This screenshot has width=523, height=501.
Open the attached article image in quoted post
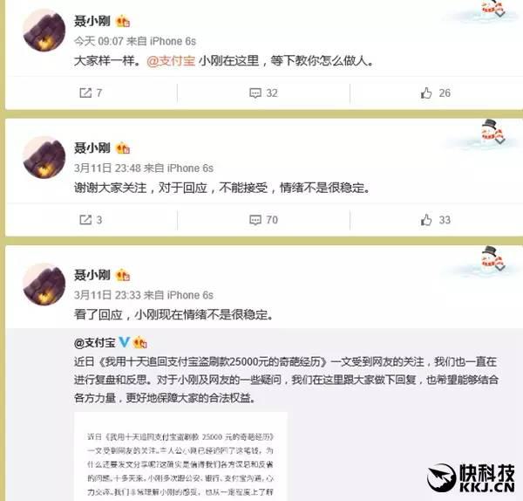(x=180, y=456)
